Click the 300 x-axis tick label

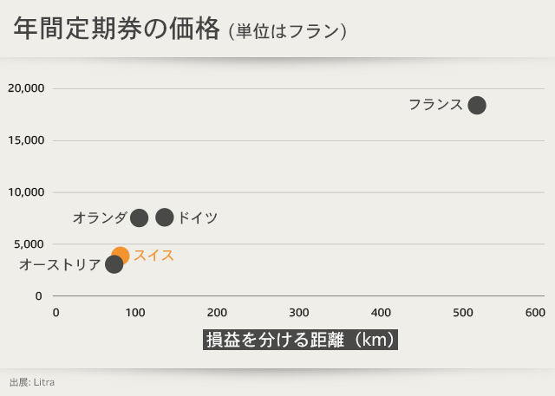pos(298,312)
